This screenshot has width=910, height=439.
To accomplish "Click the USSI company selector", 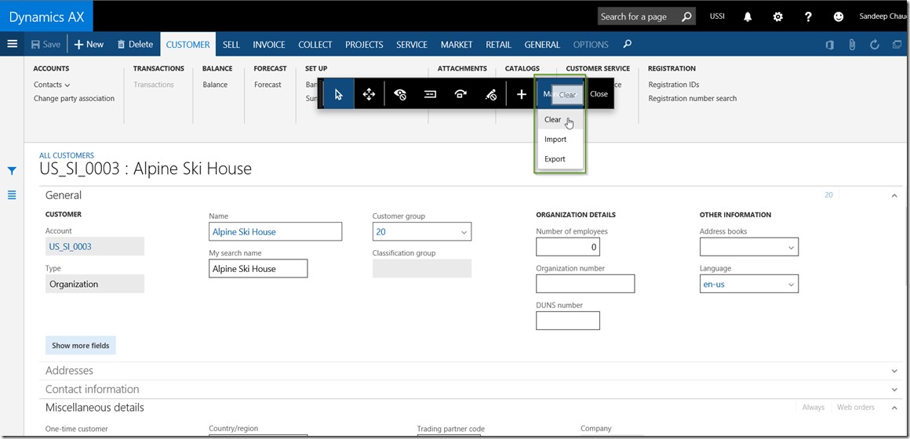I will [x=717, y=16].
